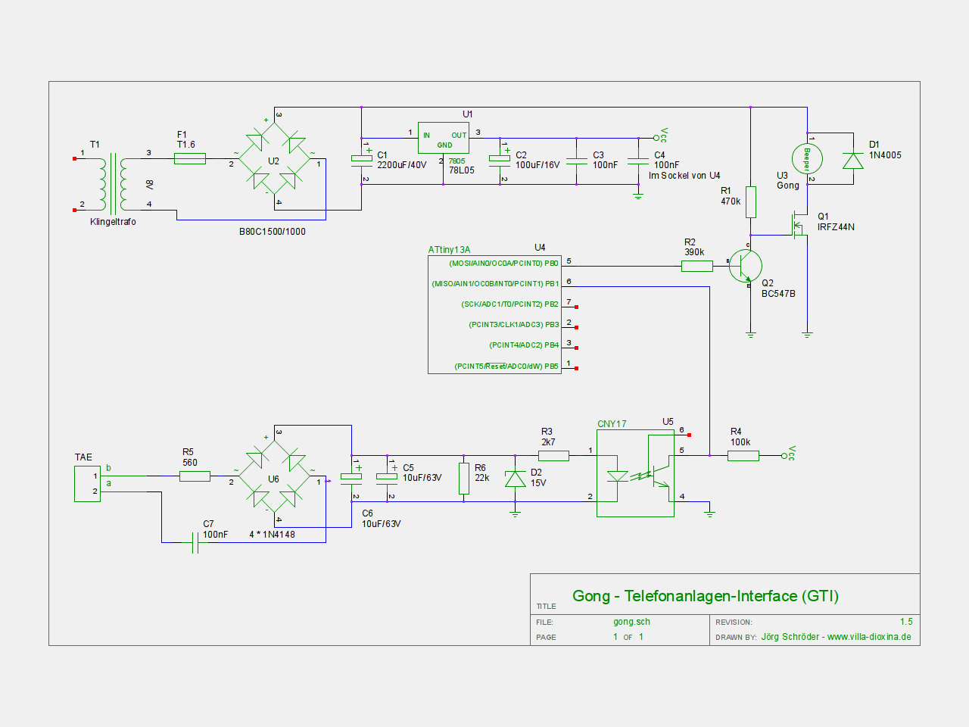Image resolution: width=969 pixels, height=727 pixels.
Task: Click the gong.sch file name field
Action: click(631, 622)
